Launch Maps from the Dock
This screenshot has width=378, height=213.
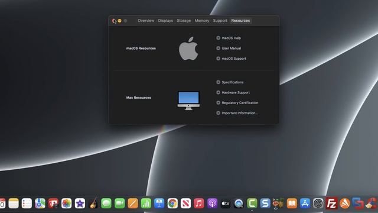40,204
